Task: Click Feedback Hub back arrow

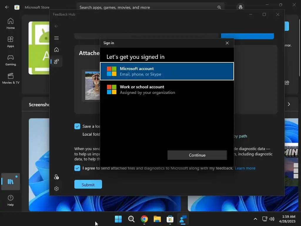Action: pyautogui.click(x=56, y=26)
